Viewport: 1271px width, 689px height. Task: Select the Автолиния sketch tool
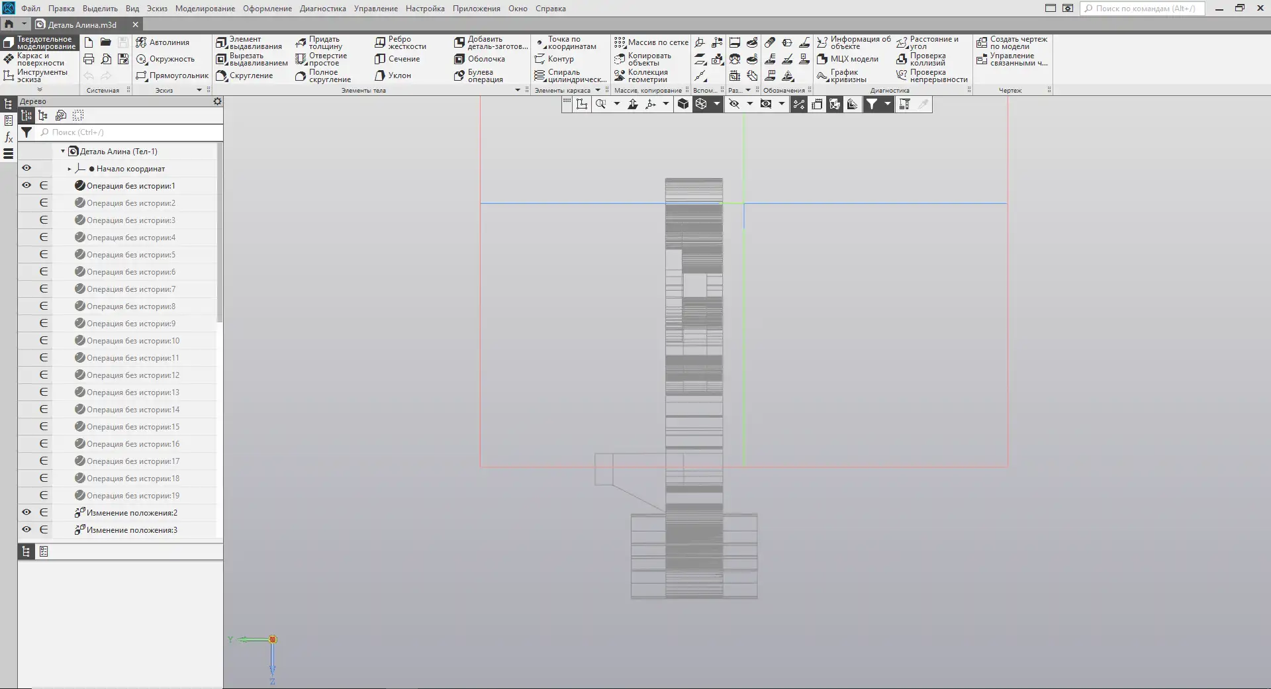click(x=163, y=42)
